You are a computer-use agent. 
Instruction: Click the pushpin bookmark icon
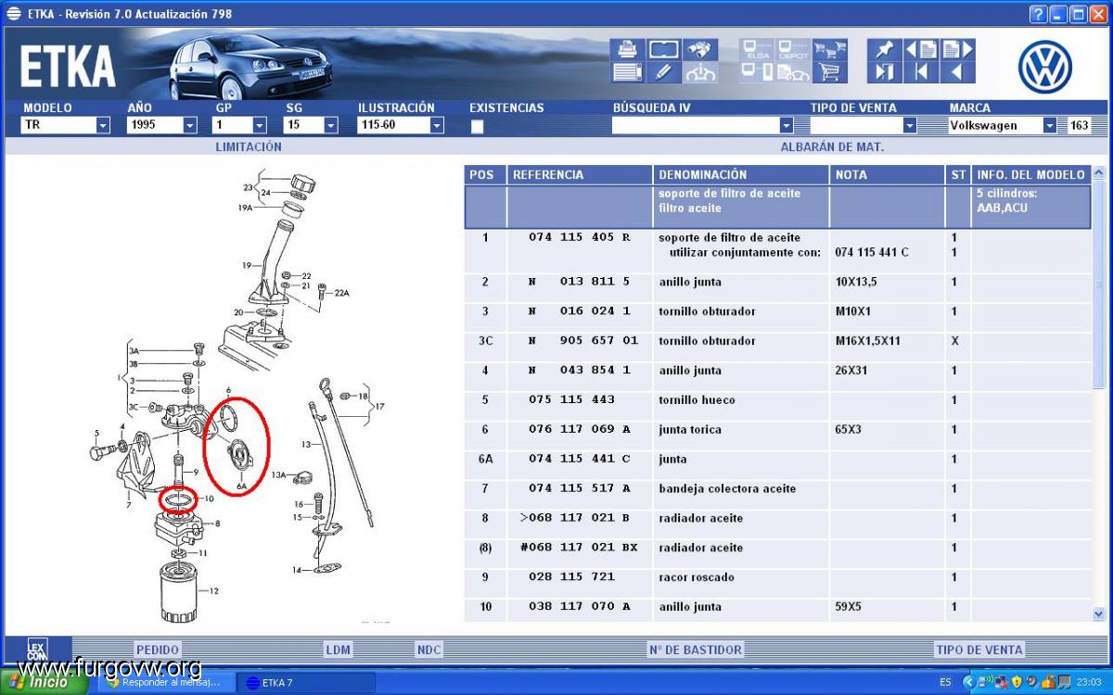(x=885, y=50)
